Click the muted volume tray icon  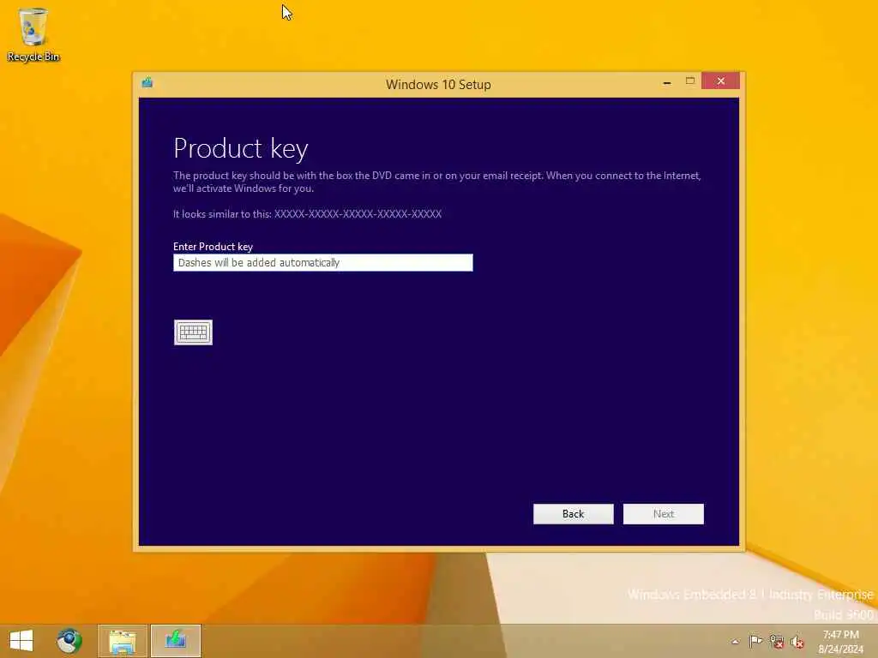797,642
